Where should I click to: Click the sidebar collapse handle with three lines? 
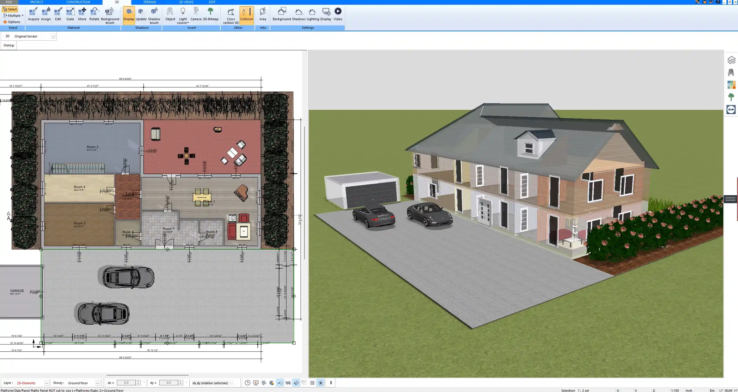(730, 199)
